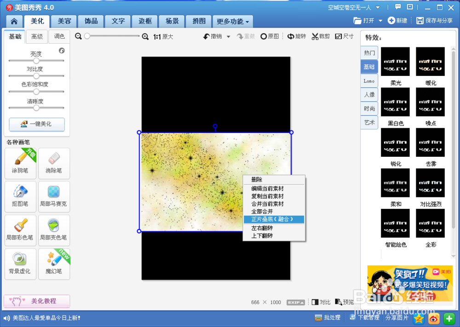Click the zoom in magnifier icon
Screen dimensions: 460x327
click(145, 36)
